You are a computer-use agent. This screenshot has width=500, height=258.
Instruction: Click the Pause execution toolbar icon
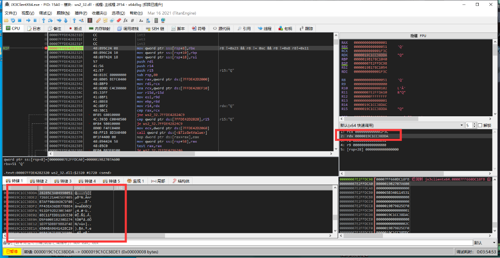35,20
